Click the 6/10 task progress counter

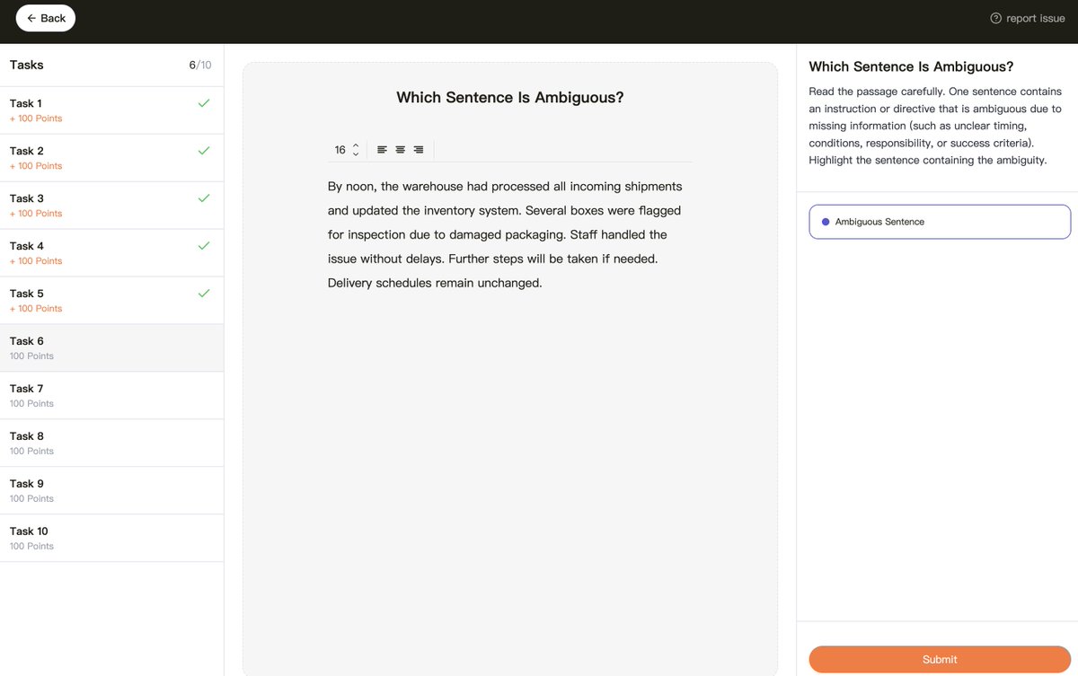200,65
